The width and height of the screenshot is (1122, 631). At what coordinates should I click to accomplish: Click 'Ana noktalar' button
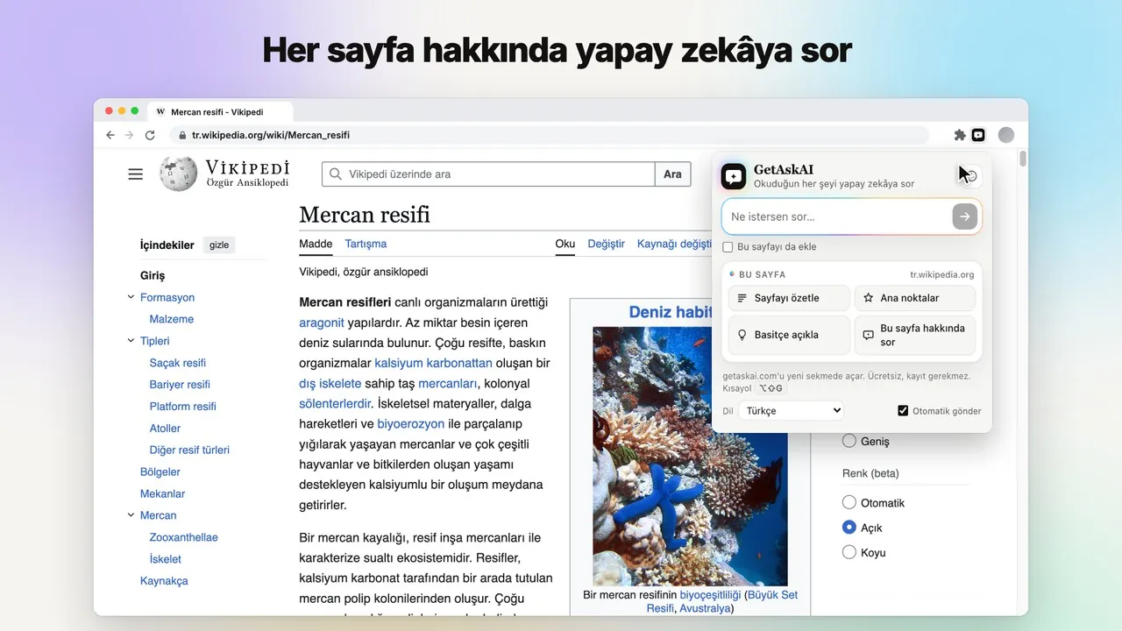[915, 298]
